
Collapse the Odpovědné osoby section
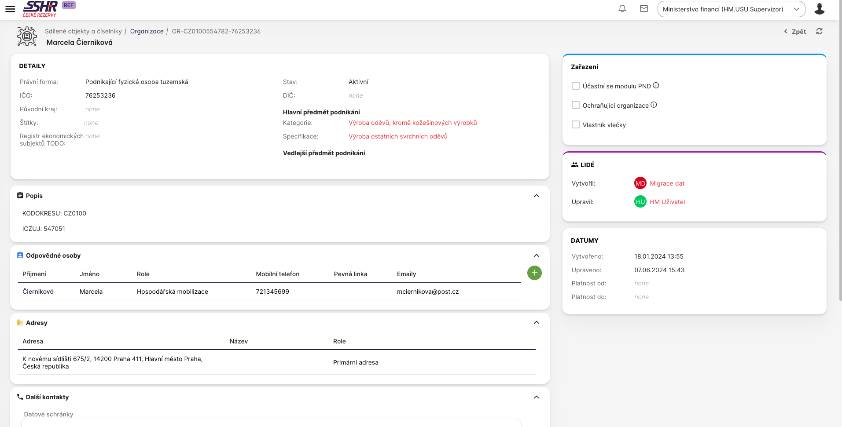click(536, 255)
